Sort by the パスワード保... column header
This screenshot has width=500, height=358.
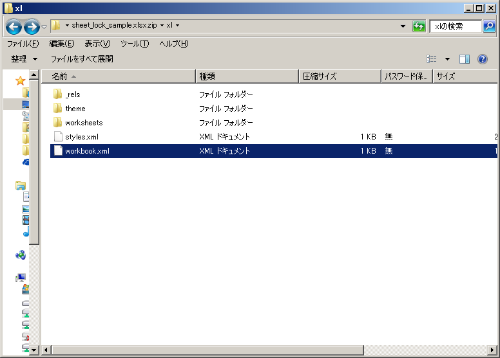pyautogui.click(x=407, y=76)
